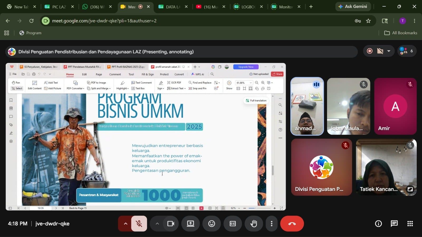Click page number field 19/26

[x=41, y=208]
